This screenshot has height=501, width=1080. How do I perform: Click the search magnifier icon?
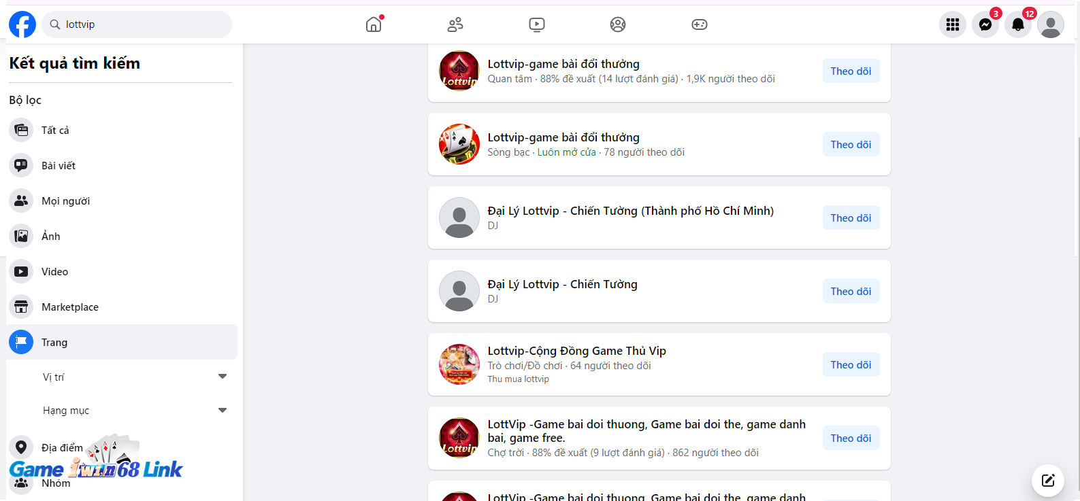(55, 24)
